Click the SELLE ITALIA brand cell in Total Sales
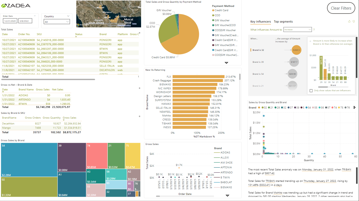This screenshot has height=201, width=359. click(x=107, y=66)
